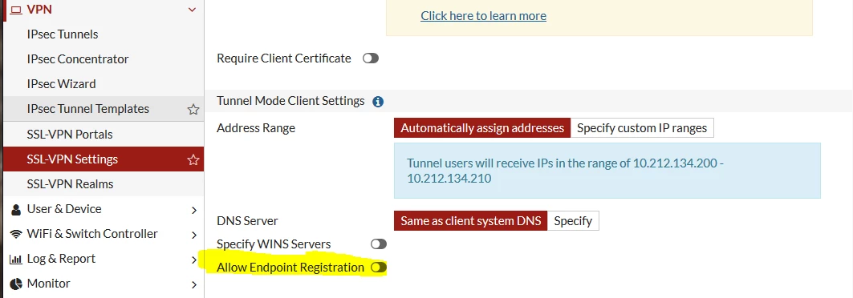Screen dimensions: 853x298
Task: Choose Specify for DNS Server
Action: [573, 221]
